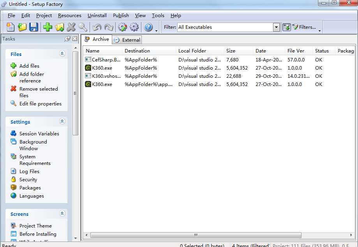Viewport: 358px width, 247px height.
Task: Click the System Requirements icon
Action: coord(14,156)
